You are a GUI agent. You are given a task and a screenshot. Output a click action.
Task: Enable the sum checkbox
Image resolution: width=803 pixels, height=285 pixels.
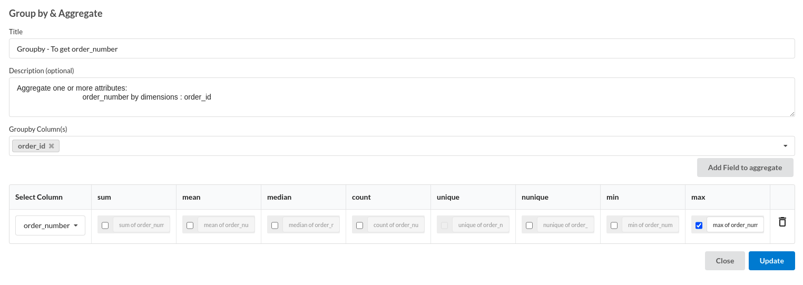pyautogui.click(x=105, y=225)
